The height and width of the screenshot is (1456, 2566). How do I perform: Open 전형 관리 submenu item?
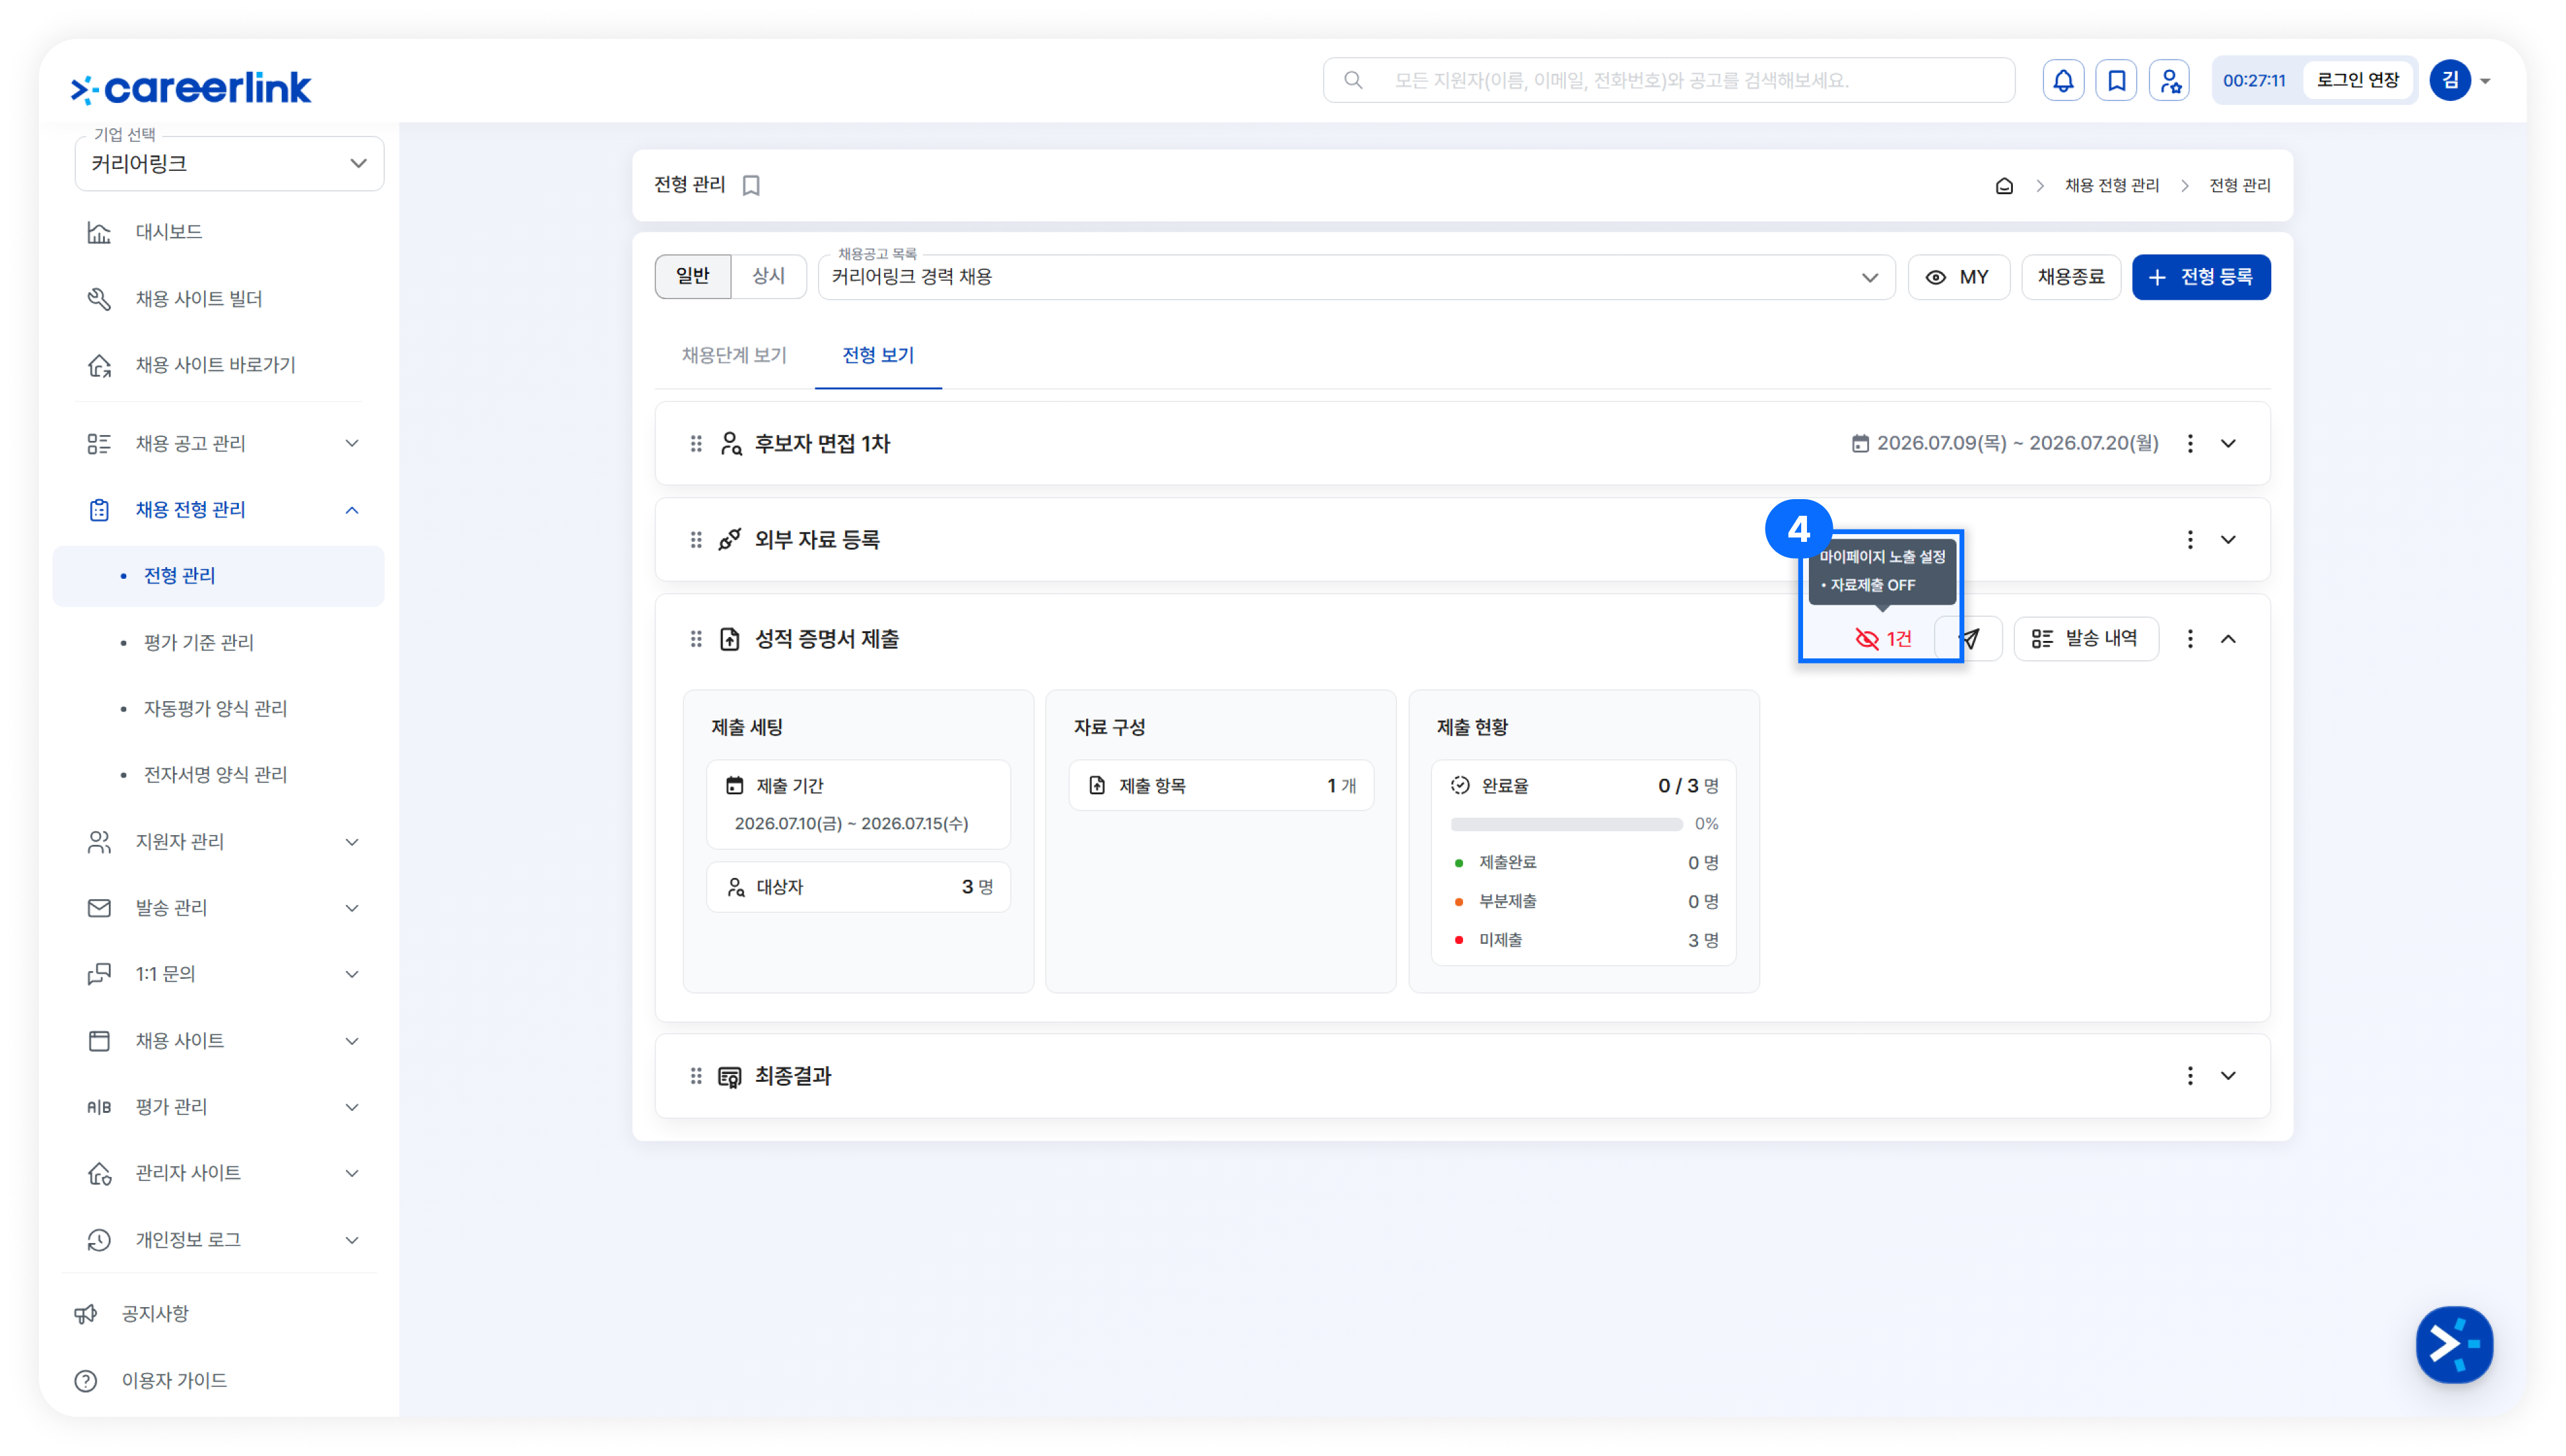point(218,576)
